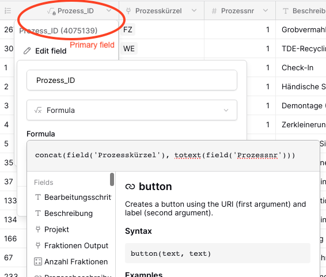This screenshot has width=326, height=277.
Task: Click the link icon on Prozesskürzel column header
Action: (x=128, y=11)
